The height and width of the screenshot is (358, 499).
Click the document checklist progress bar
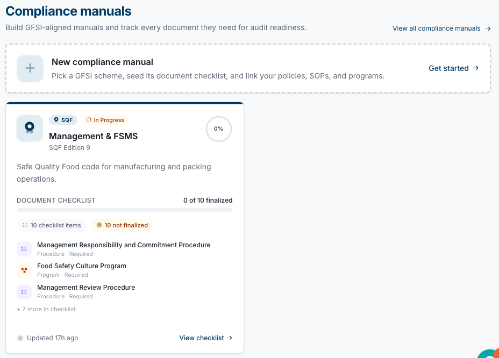tap(125, 210)
